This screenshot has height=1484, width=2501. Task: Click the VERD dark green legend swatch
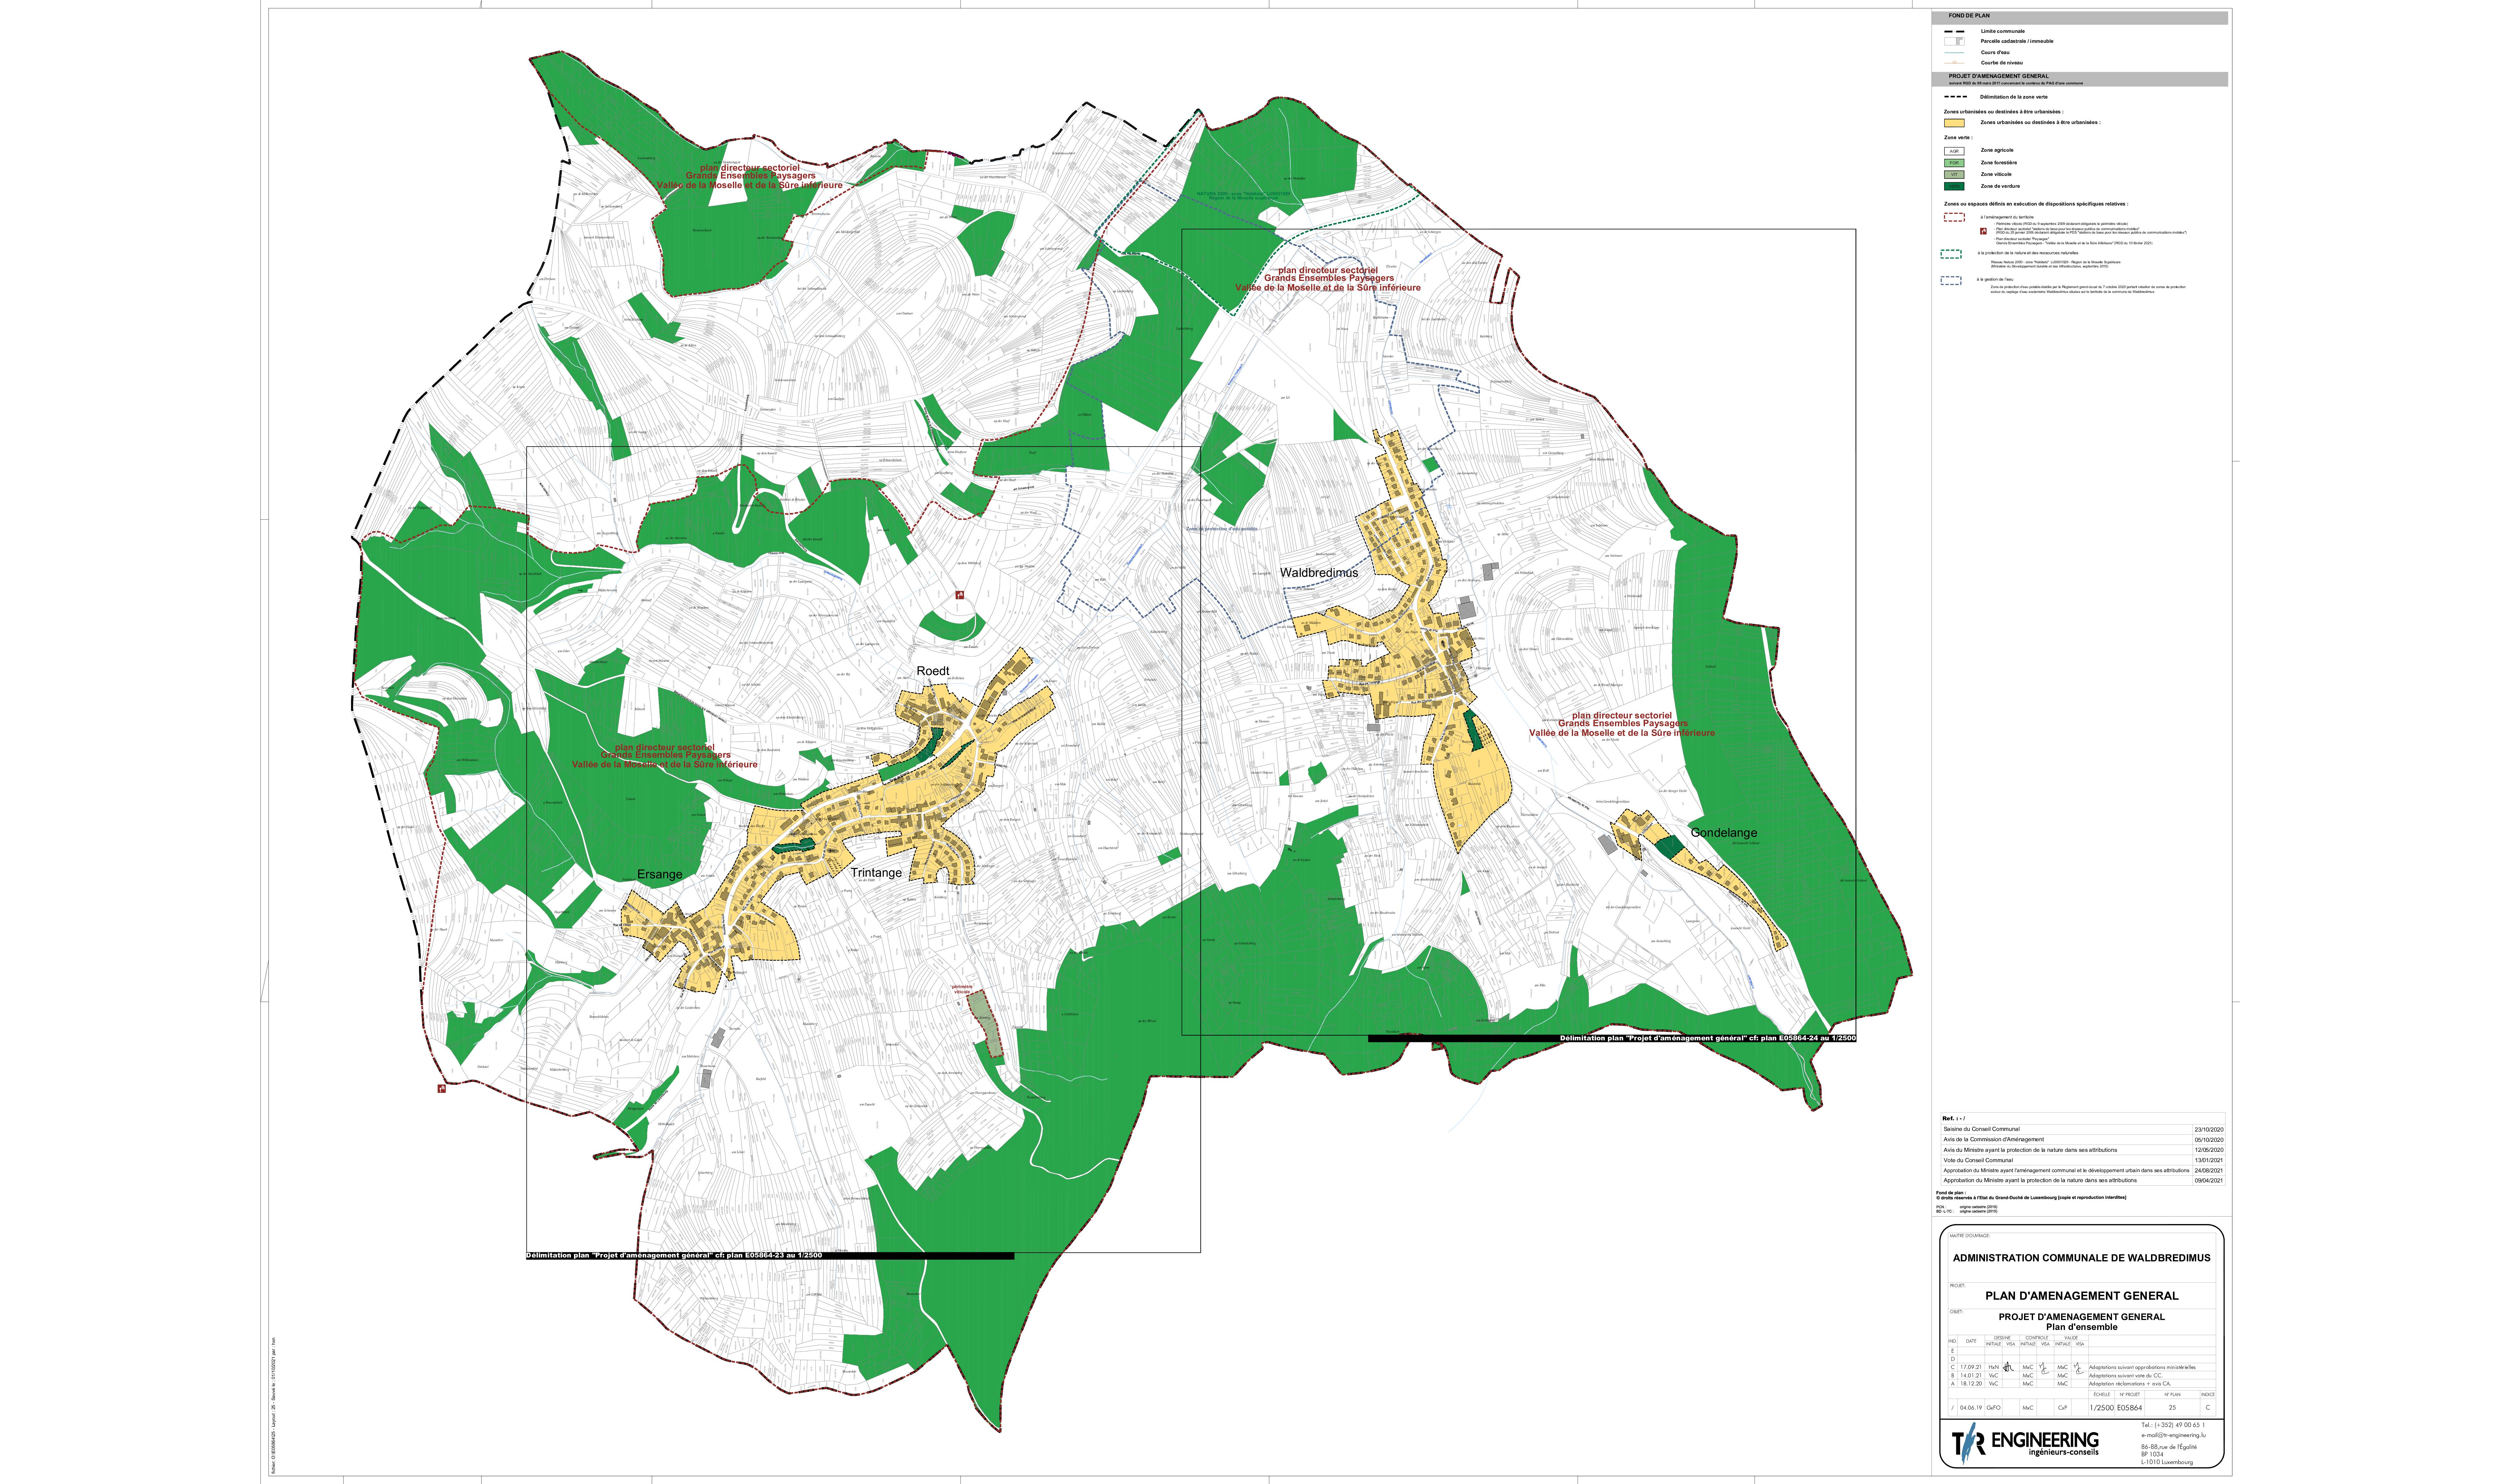[1954, 186]
